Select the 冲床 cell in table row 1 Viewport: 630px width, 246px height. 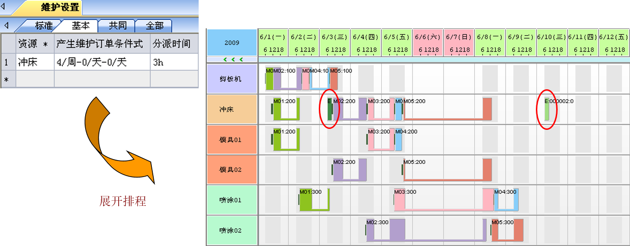coord(34,62)
